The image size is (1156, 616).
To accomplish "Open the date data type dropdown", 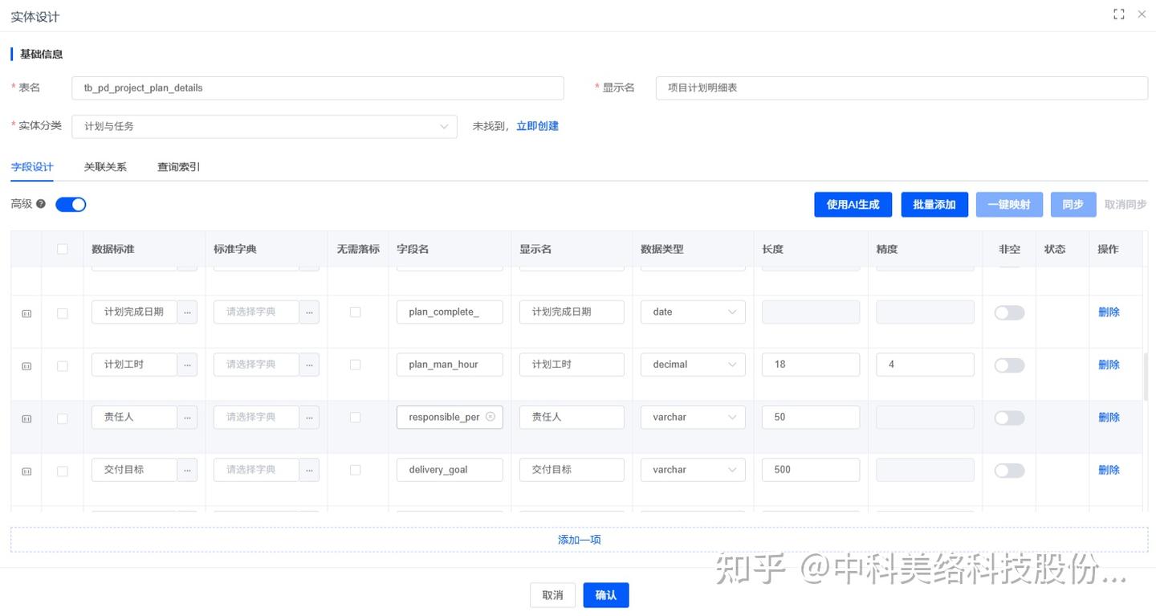I will click(693, 312).
